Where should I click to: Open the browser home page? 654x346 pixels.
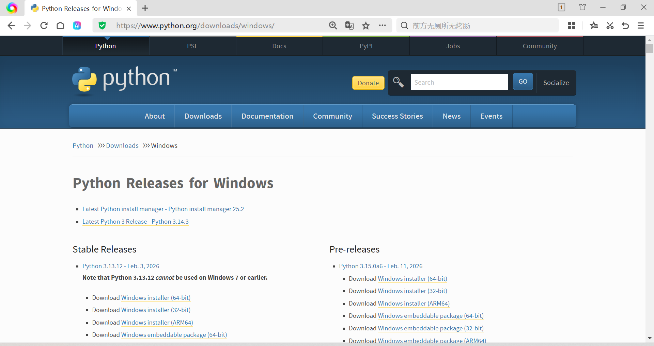point(60,25)
